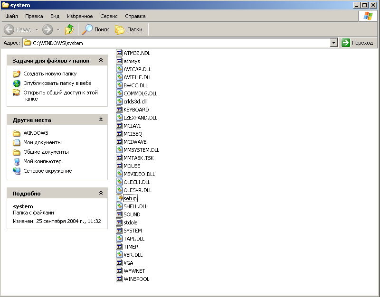380x297 pixels.
Task: Select the MCIWAVE file icon
Action: (x=119, y=141)
